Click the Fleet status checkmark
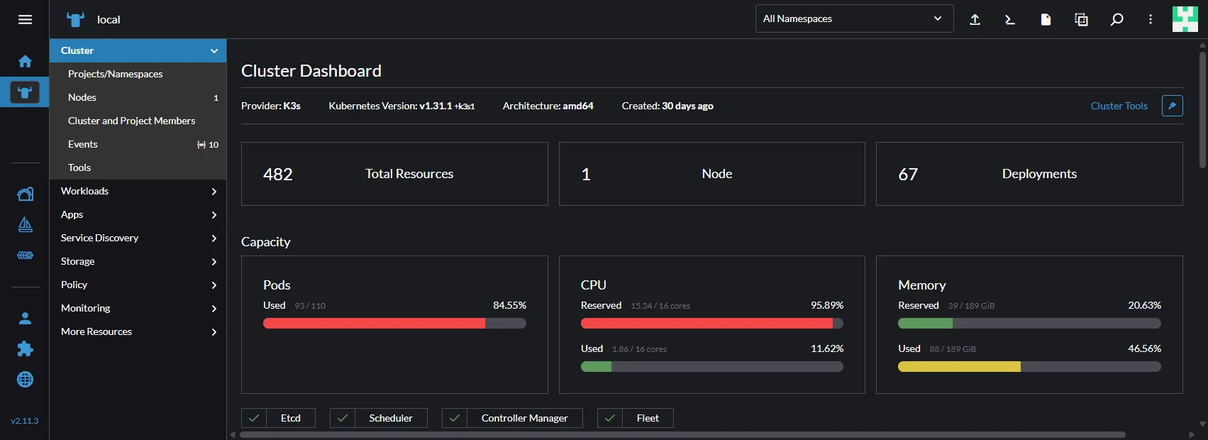Viewport: 1208px width, 440px height. pos(610,418)
